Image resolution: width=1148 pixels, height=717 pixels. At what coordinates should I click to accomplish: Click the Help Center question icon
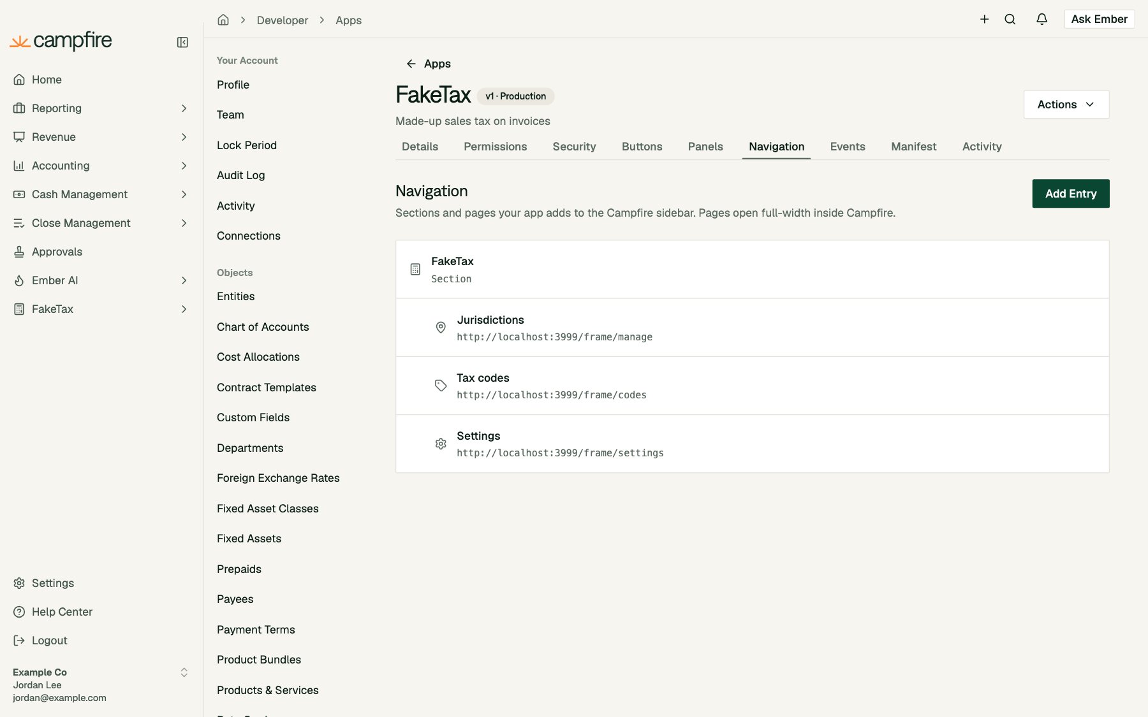(19, 612)
